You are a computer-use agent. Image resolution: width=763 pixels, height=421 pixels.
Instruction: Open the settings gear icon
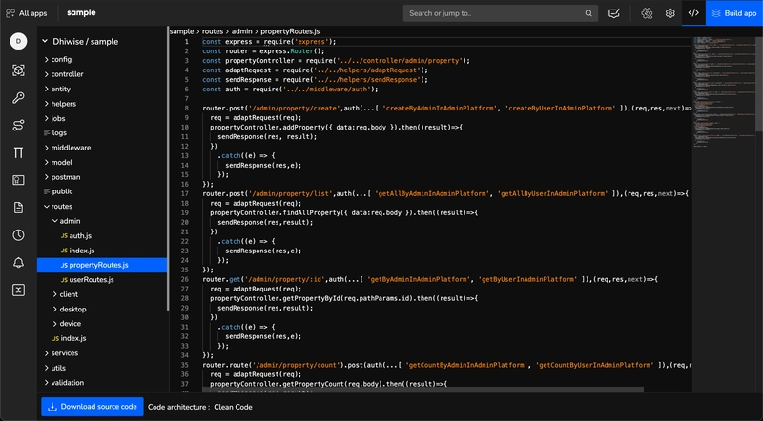[x=670, y=13]
